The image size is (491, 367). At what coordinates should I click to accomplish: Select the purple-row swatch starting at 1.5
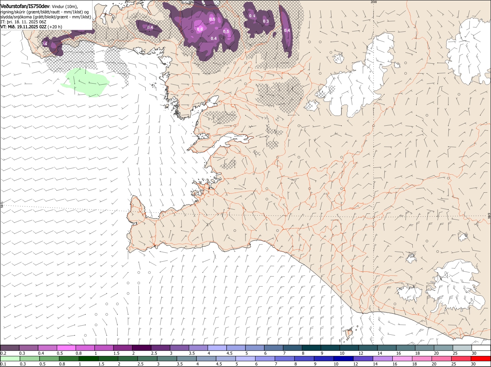123,348
